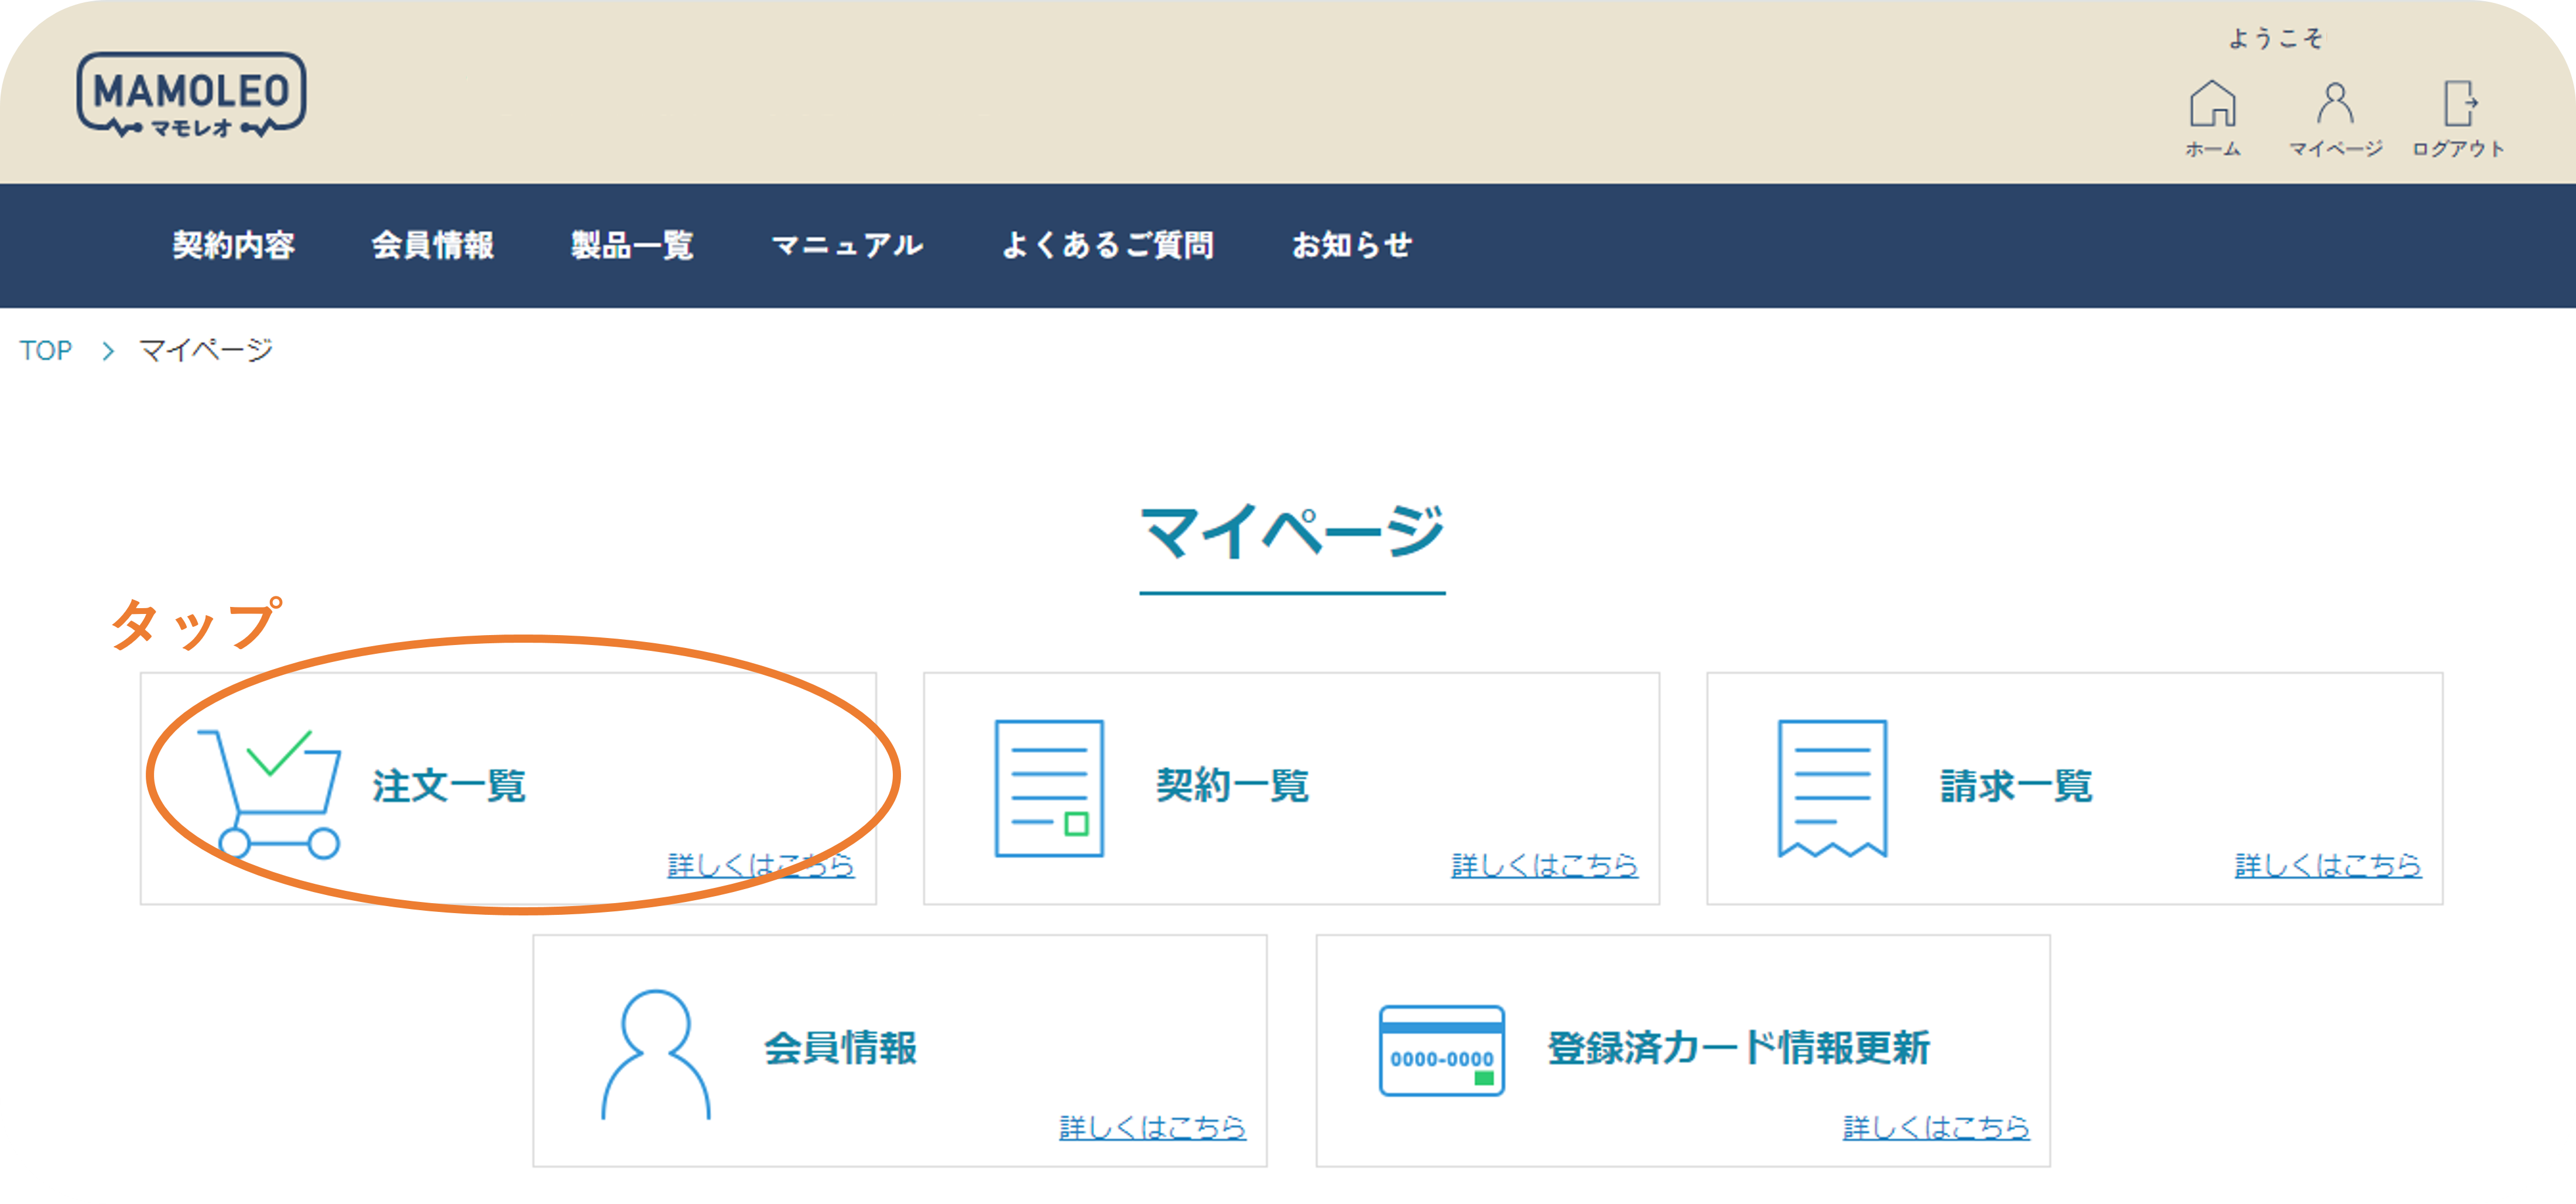This screenshot has height=1204, width=2576.
Task: Click 詳しくはこちら under 注文一覧
Action: point(761,865)
